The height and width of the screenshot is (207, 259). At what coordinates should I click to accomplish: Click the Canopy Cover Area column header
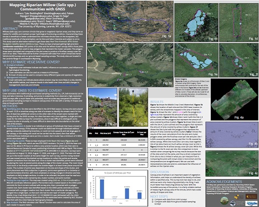pyautogui.click(x=123, y=133)
